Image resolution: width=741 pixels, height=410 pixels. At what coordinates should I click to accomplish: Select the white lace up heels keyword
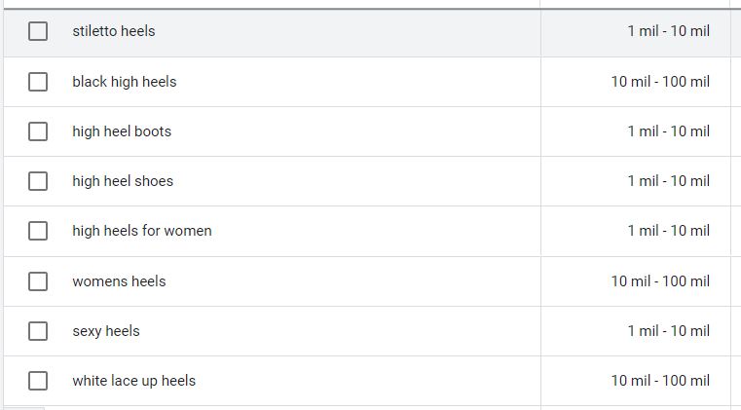(133, 381)
